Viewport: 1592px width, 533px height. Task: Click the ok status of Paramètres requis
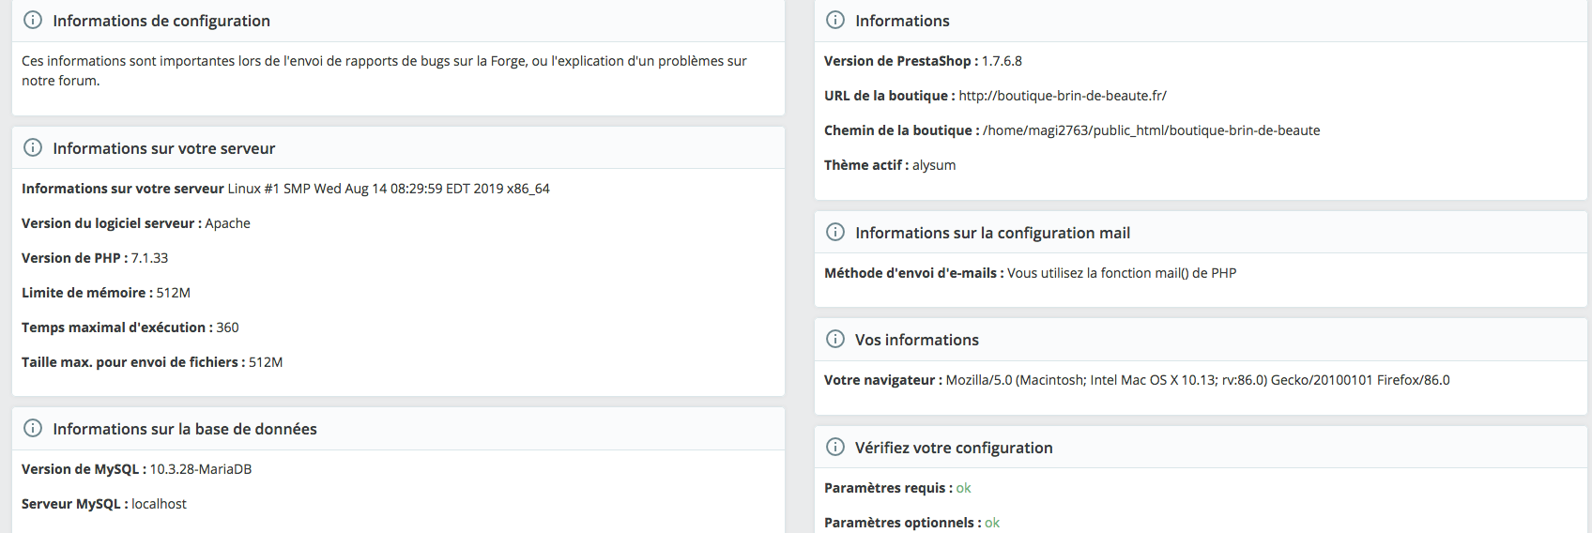[963, 488]
